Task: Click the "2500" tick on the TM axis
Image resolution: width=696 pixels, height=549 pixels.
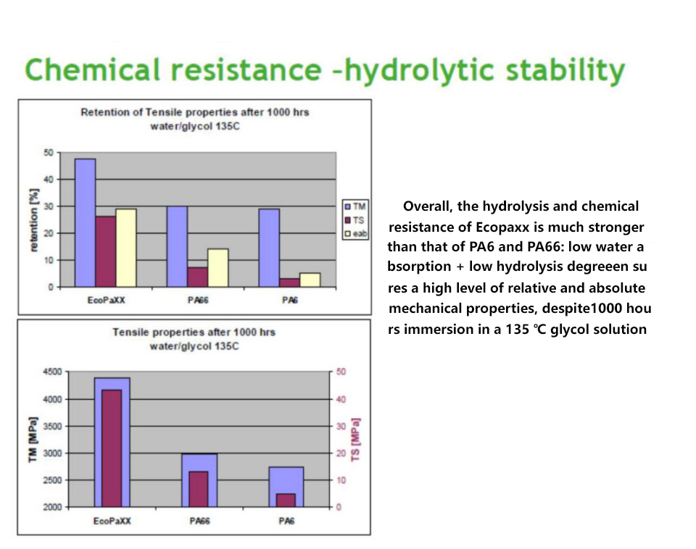Action: [52, 480]
